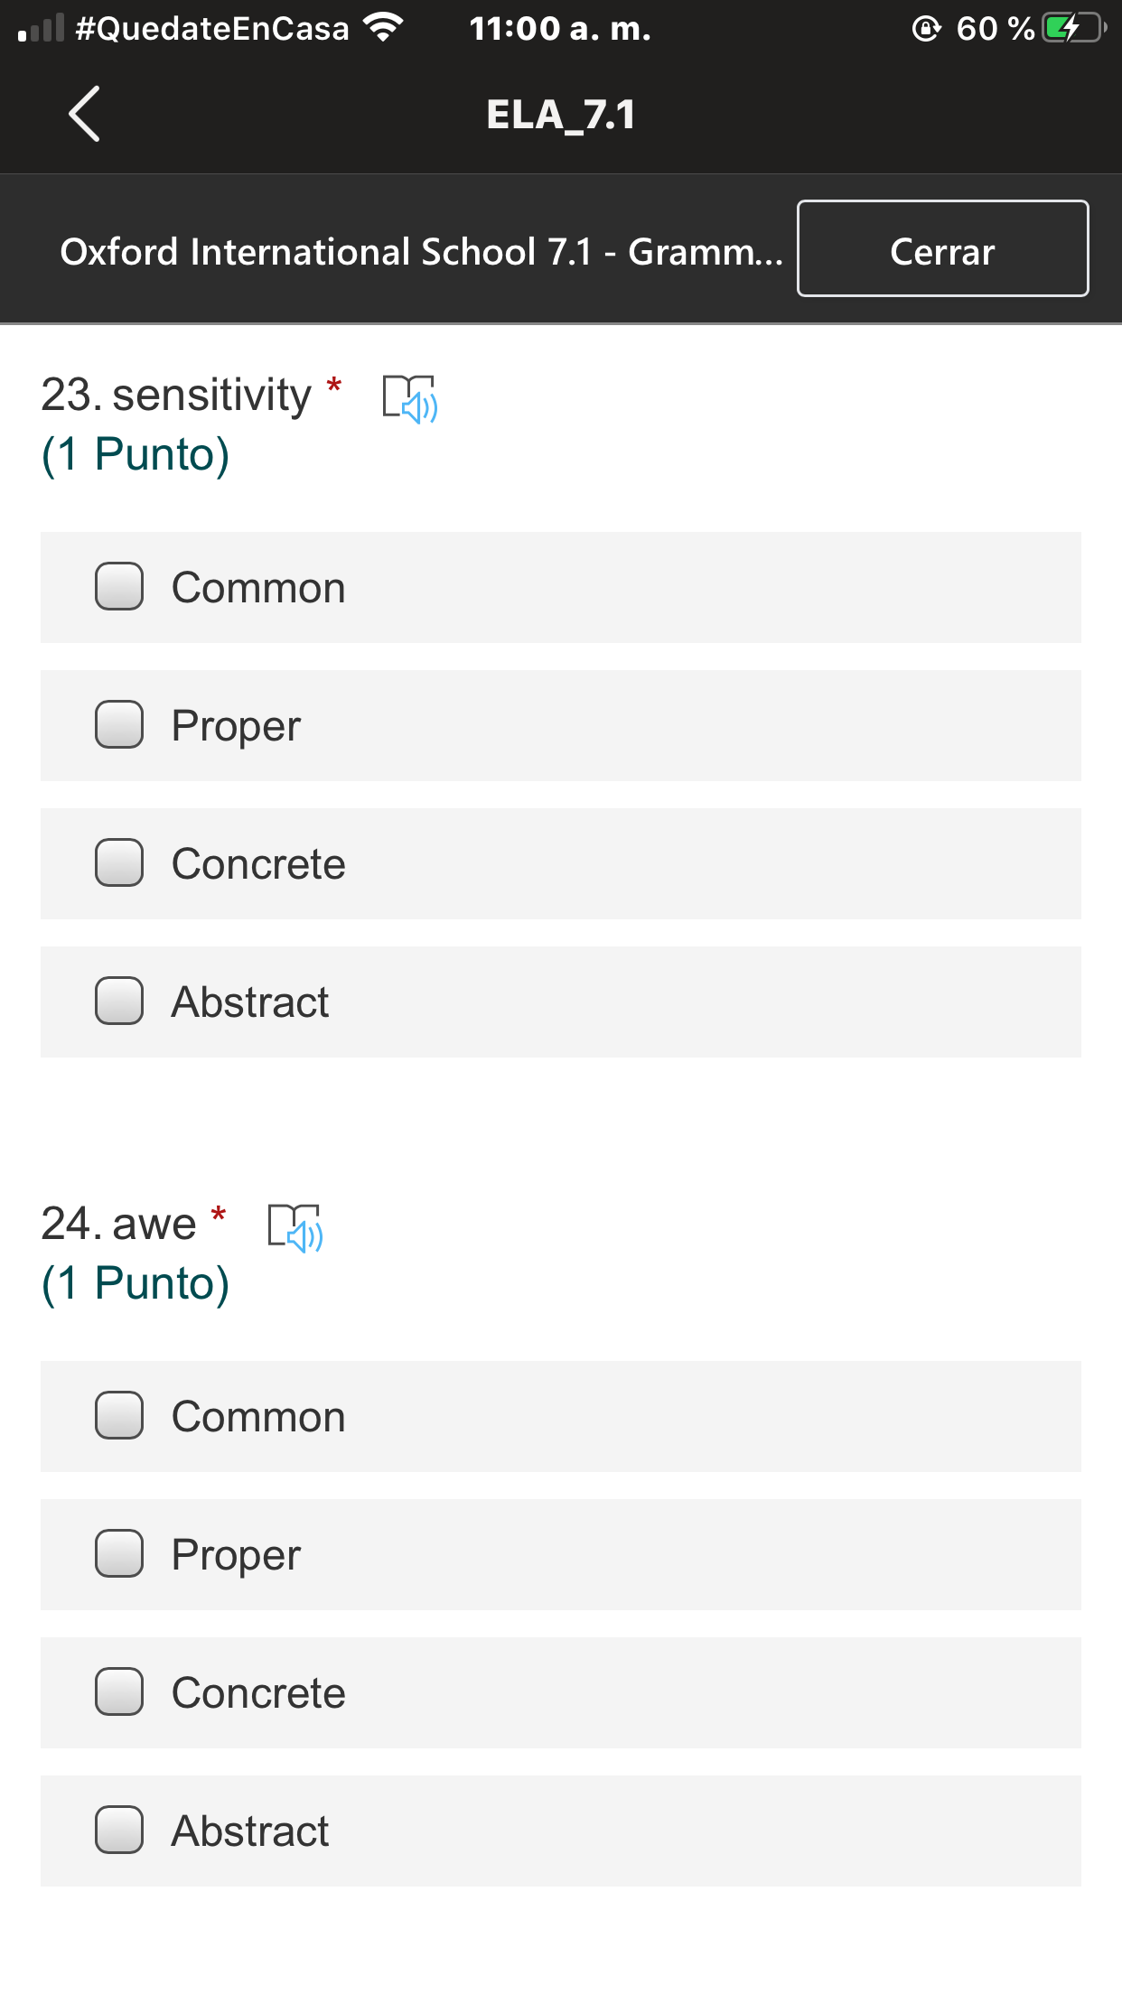
Task: Tap the battery charging icon in status bar
Action: (x=1072, y=29)
